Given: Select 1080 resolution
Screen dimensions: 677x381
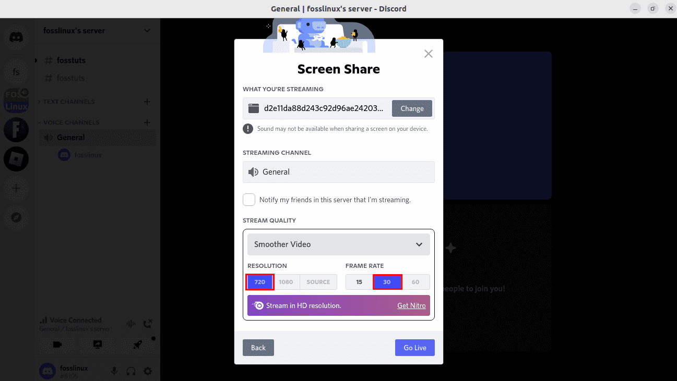Looking at the screenshot, I should click(286, 282).
